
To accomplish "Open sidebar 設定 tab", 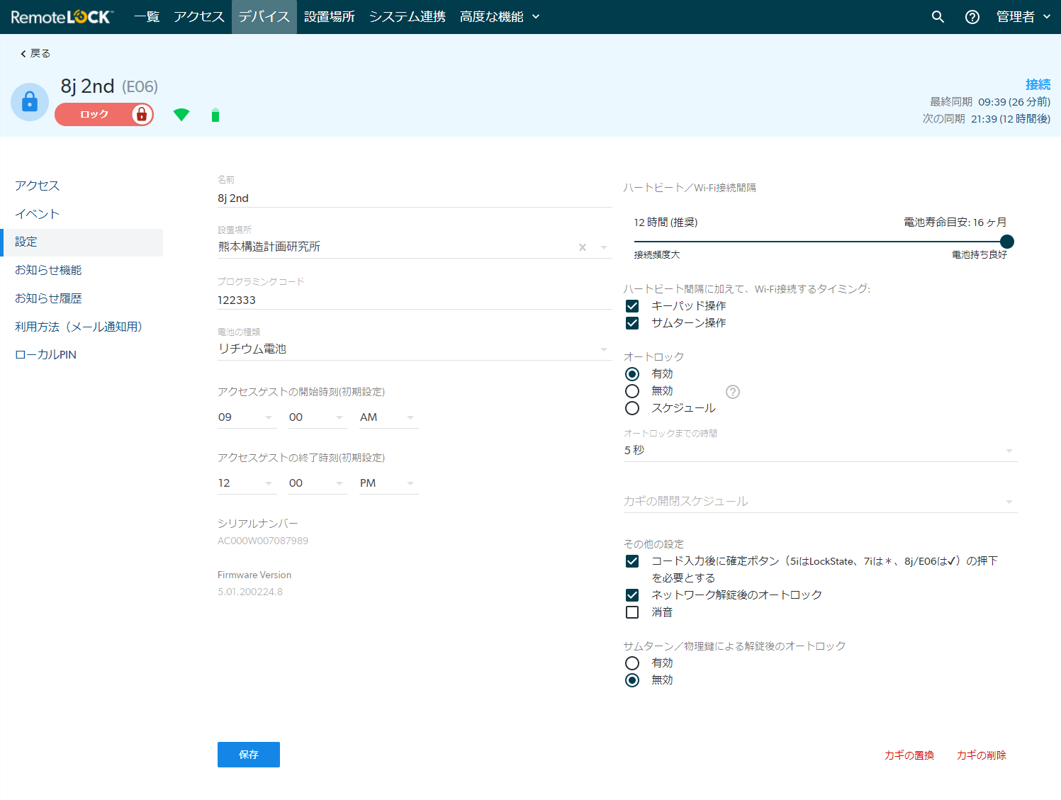I will pos(82,242).
